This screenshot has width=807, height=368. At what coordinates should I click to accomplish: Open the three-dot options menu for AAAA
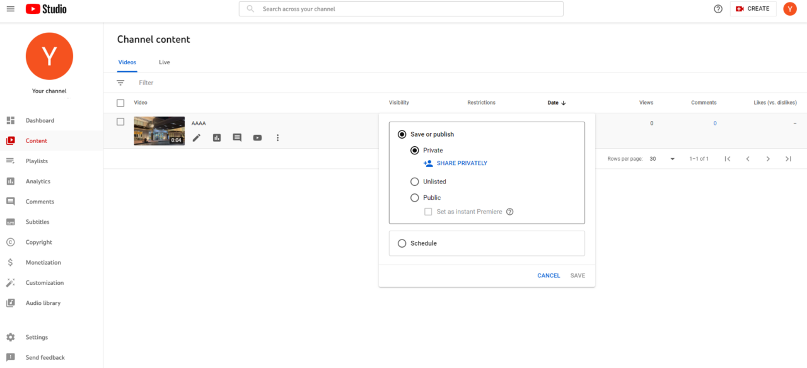pyautogui.click(x=277, y=137)
